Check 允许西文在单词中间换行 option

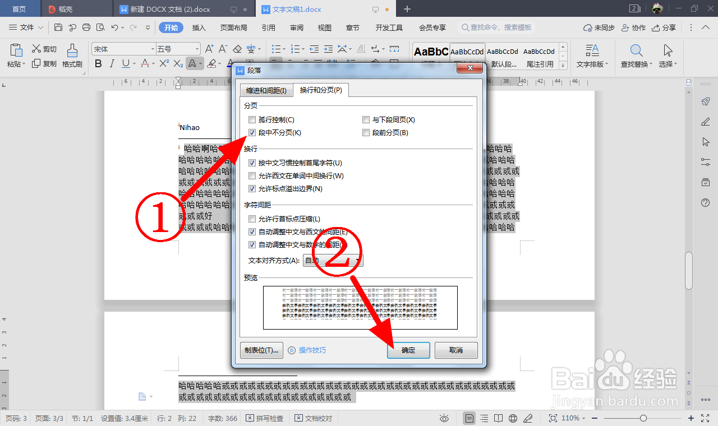(252, 175)
